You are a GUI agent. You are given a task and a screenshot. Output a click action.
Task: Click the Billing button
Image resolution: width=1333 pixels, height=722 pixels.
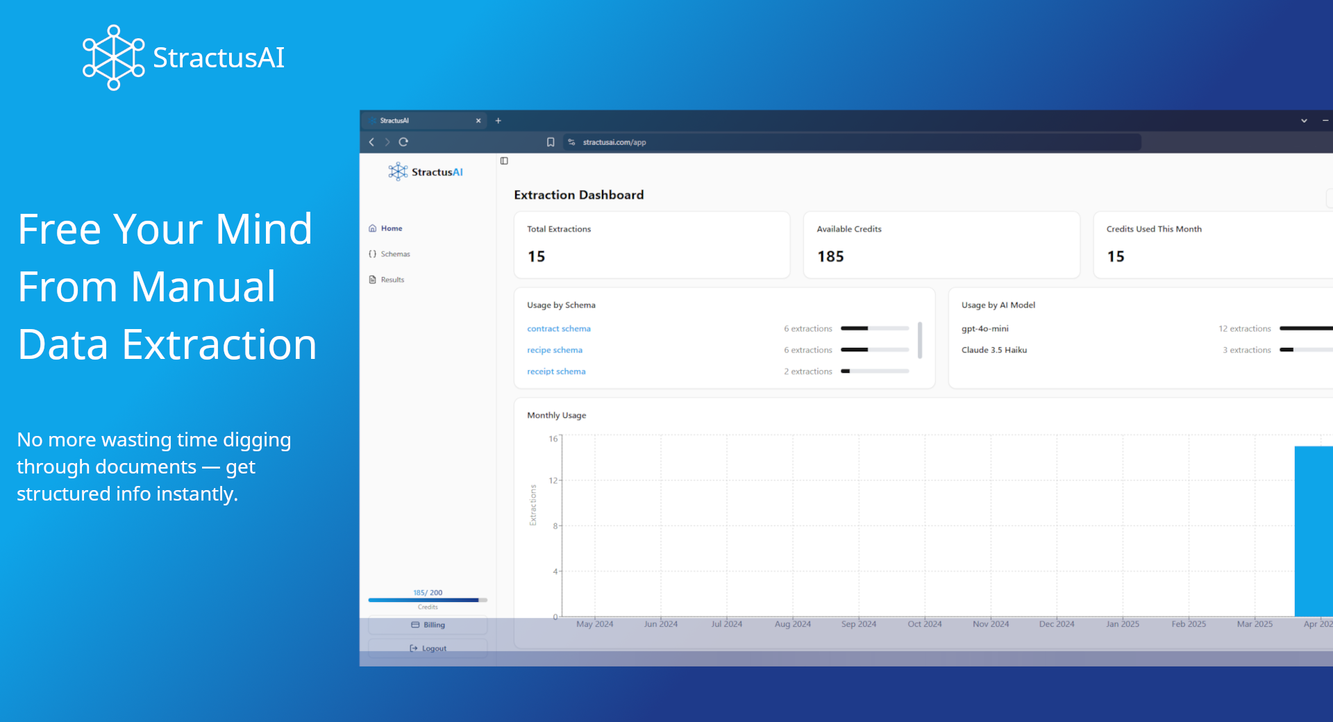click(x=428, y=625)
